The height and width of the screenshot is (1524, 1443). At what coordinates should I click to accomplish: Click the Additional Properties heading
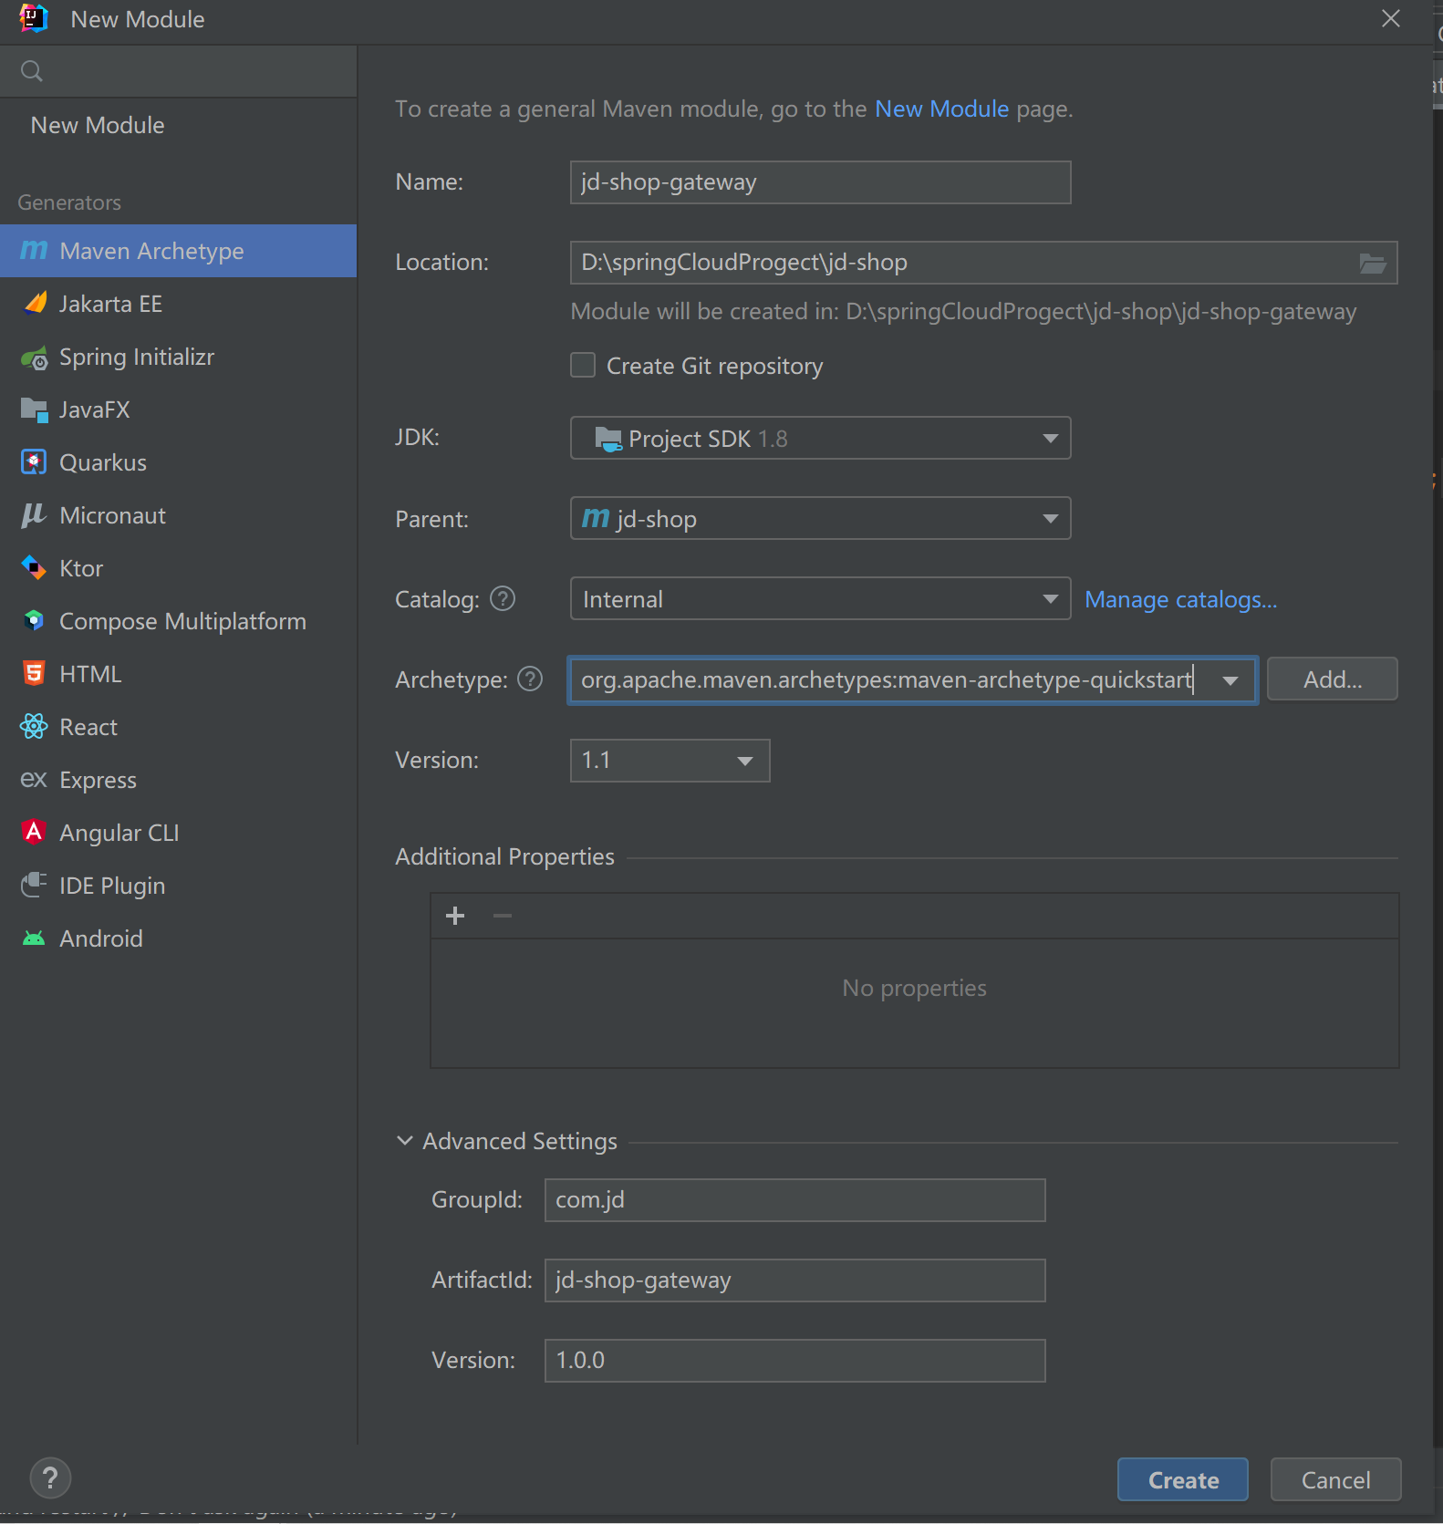tap(504, 856)
